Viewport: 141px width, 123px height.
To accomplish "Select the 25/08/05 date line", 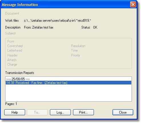I will [18, 79].
